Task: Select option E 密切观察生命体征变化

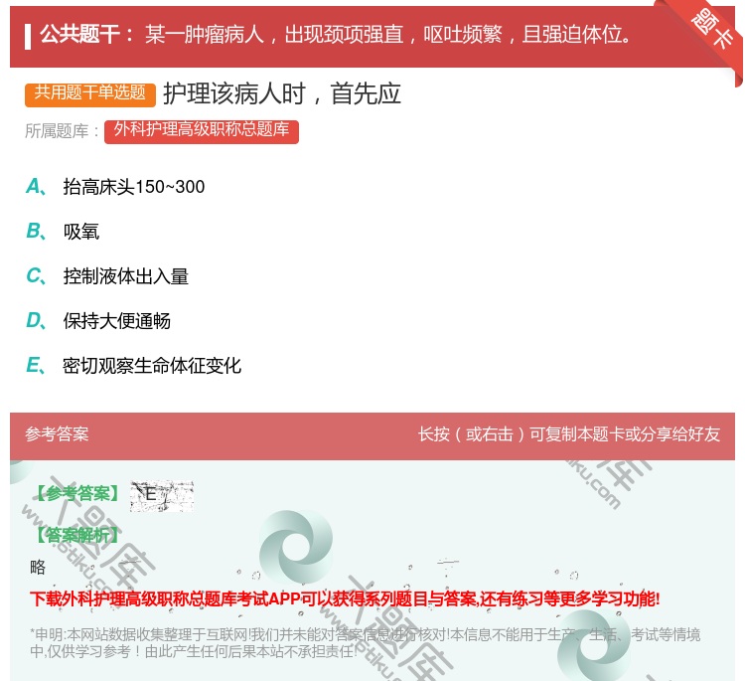Action: (133, 366)
